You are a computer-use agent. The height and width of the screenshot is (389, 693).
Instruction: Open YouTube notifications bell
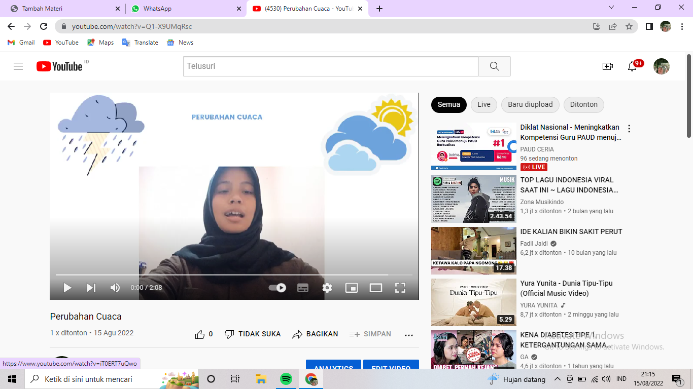click(632, 66)
